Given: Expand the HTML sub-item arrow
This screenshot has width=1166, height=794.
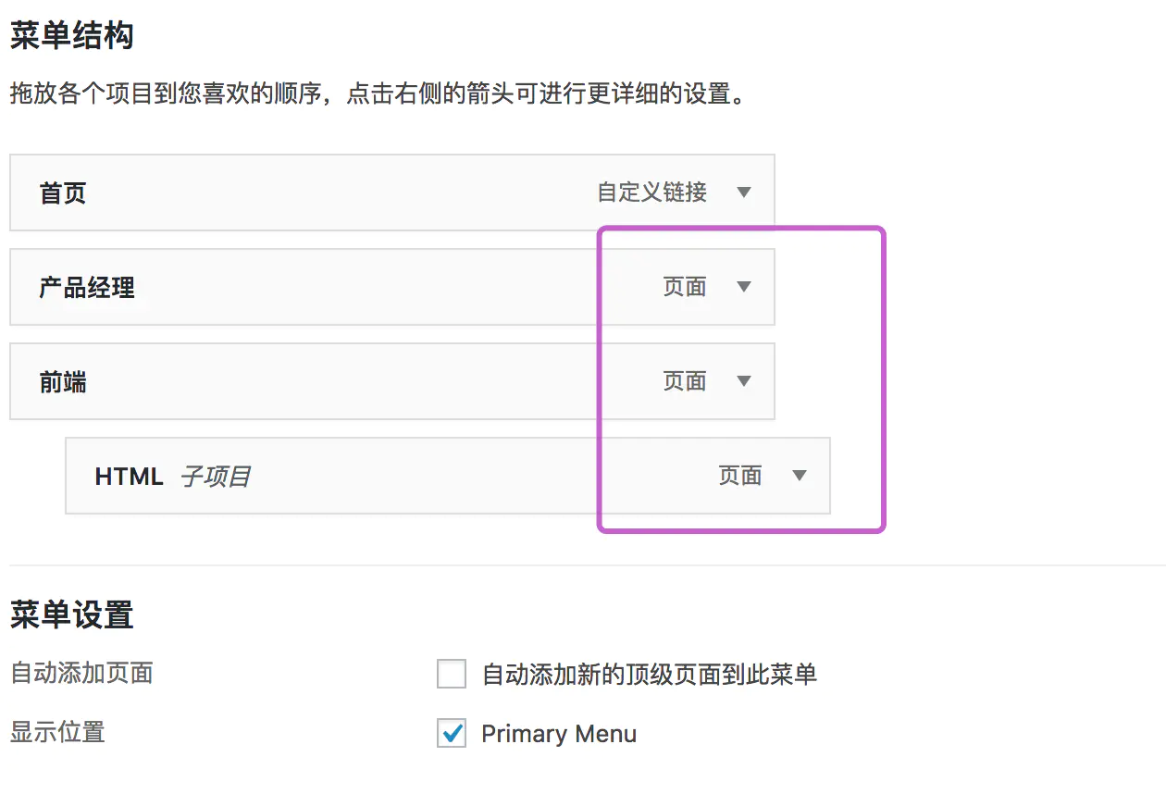Looking at the screenshot, I should [800, 476].
